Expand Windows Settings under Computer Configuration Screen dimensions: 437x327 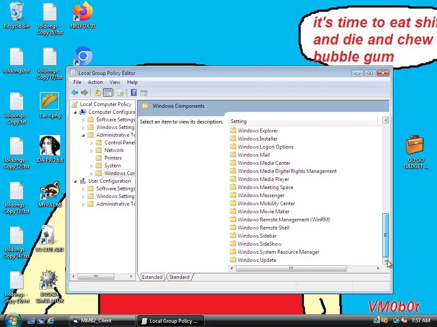click(x=83, y=128)
